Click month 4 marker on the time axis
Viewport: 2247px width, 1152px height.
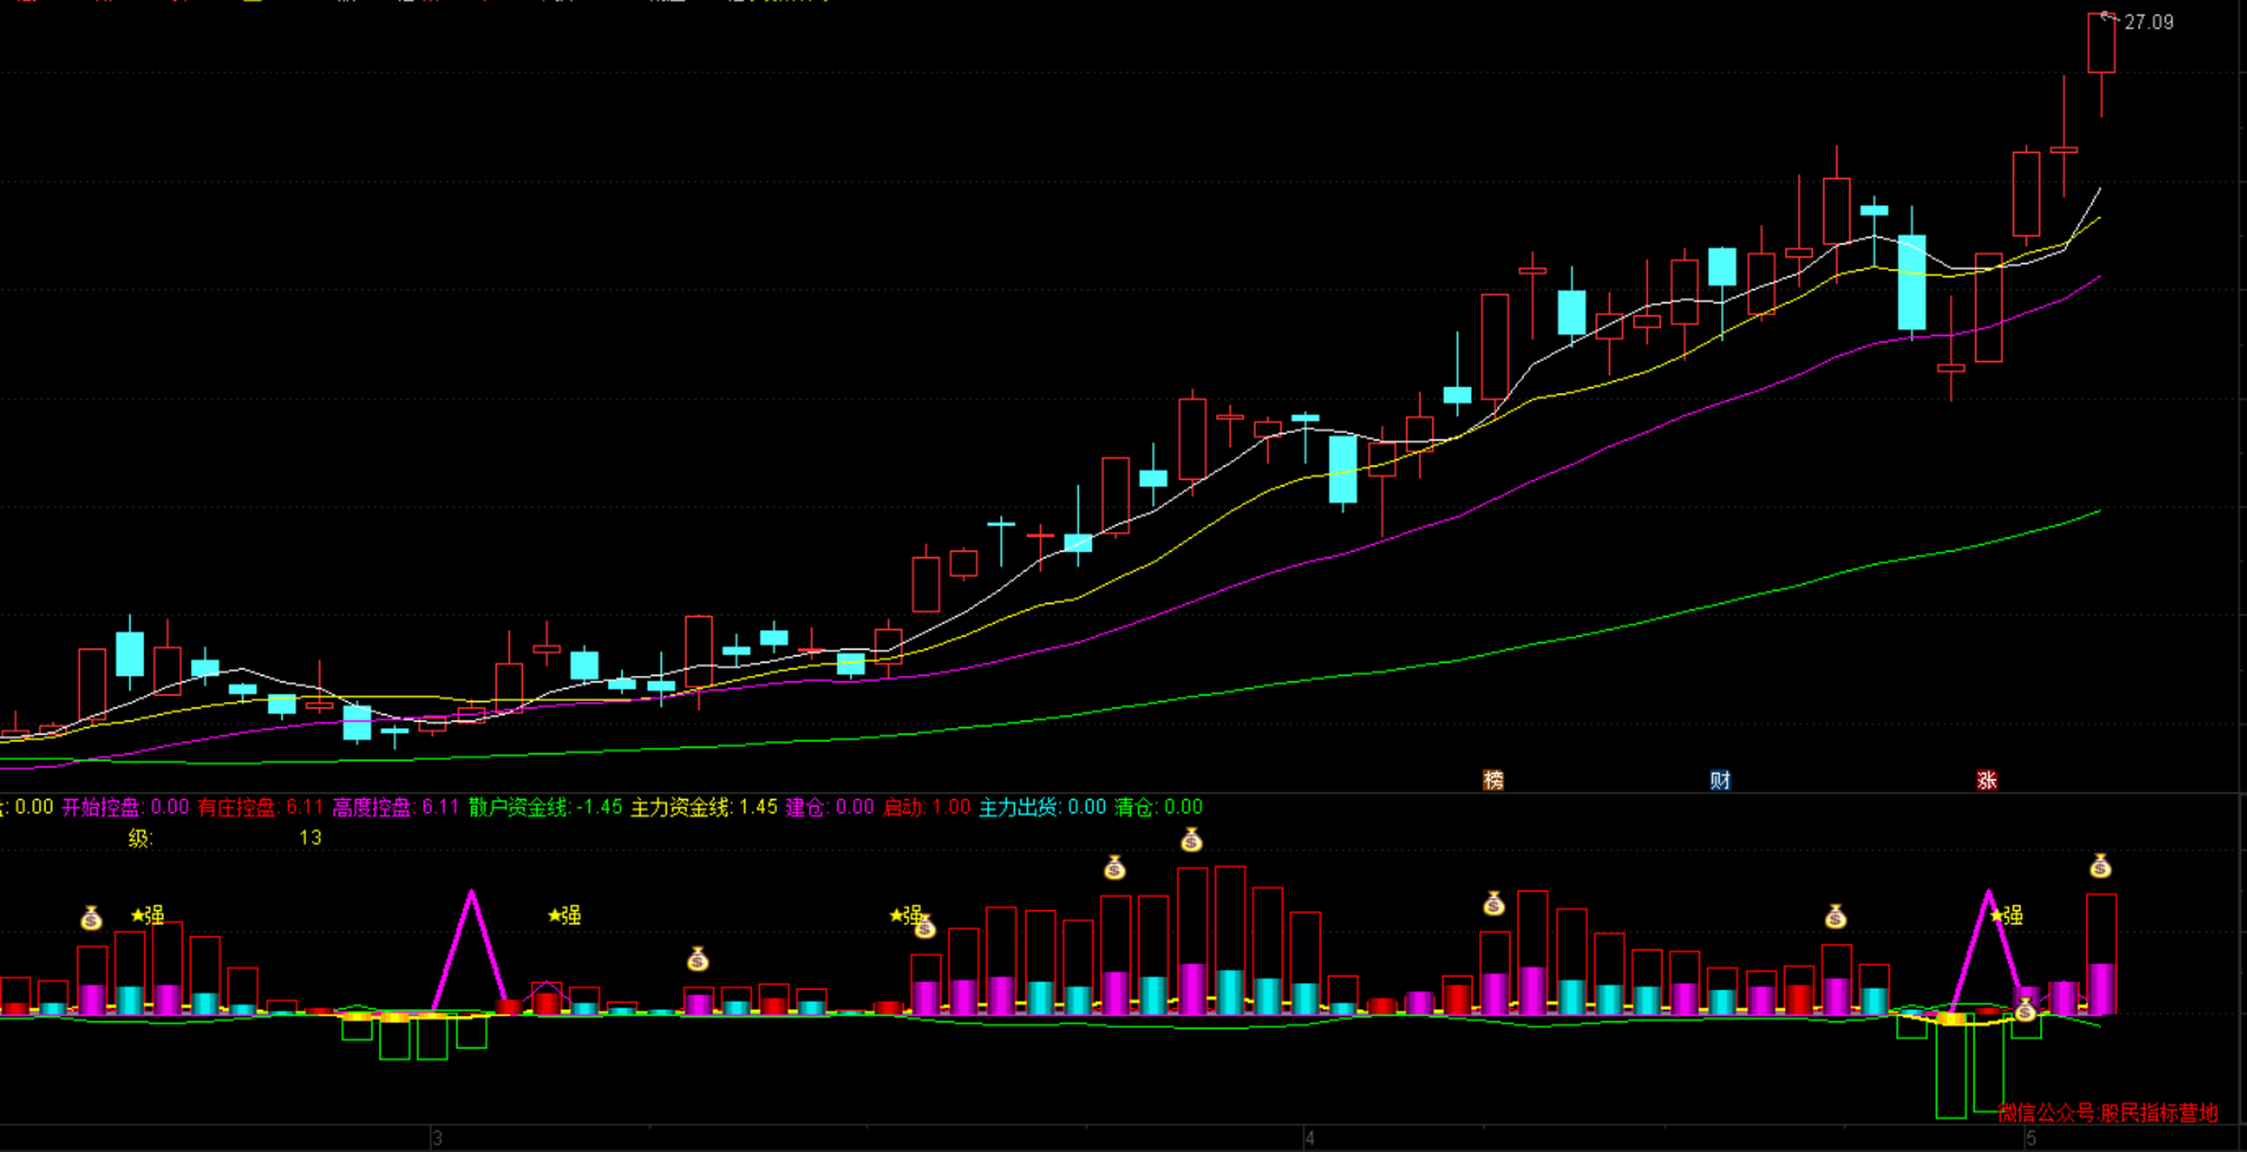click(1310, 1138)
